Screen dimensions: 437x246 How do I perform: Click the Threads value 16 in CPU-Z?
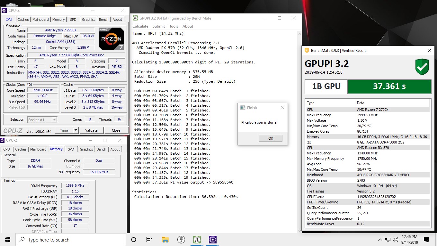tap(119, 119)
